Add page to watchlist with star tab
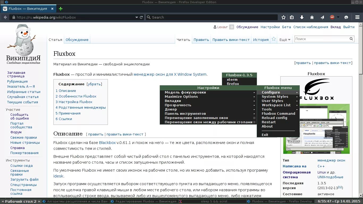Screen dimensions: 363x204 274,39
